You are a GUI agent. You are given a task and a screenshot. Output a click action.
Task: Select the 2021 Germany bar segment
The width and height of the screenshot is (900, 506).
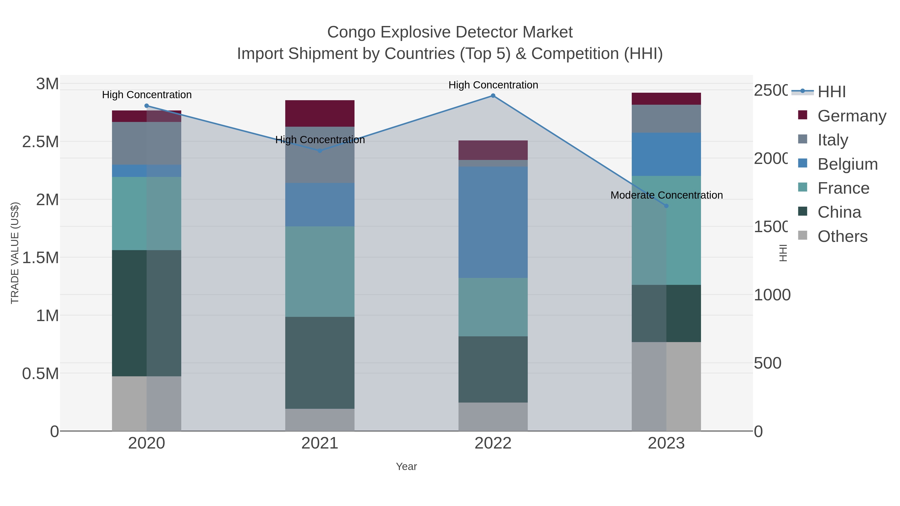[320, 113]
